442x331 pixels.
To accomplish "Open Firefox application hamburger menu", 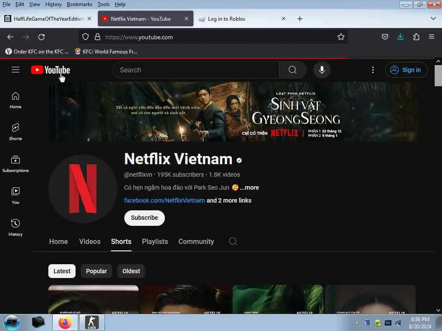I will pyautogui.click(x=432, y=37).
